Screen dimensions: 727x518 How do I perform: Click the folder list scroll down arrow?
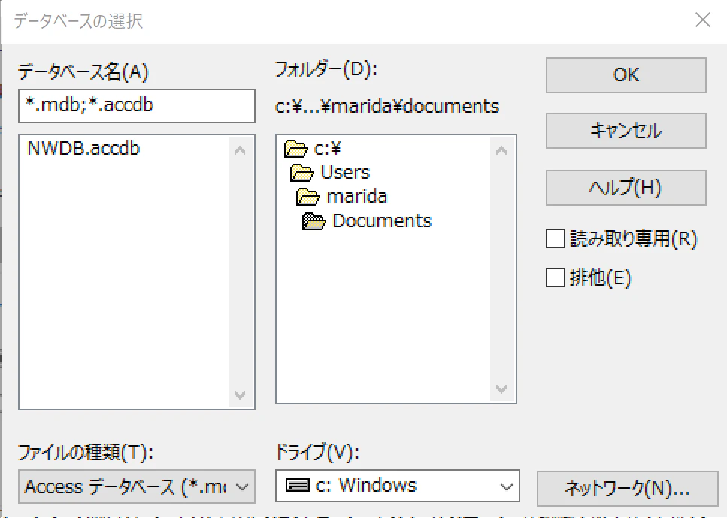pyautogui.click(x=501, y=389)
